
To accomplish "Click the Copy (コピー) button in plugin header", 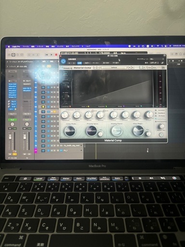I will click(x=87, y=63).
